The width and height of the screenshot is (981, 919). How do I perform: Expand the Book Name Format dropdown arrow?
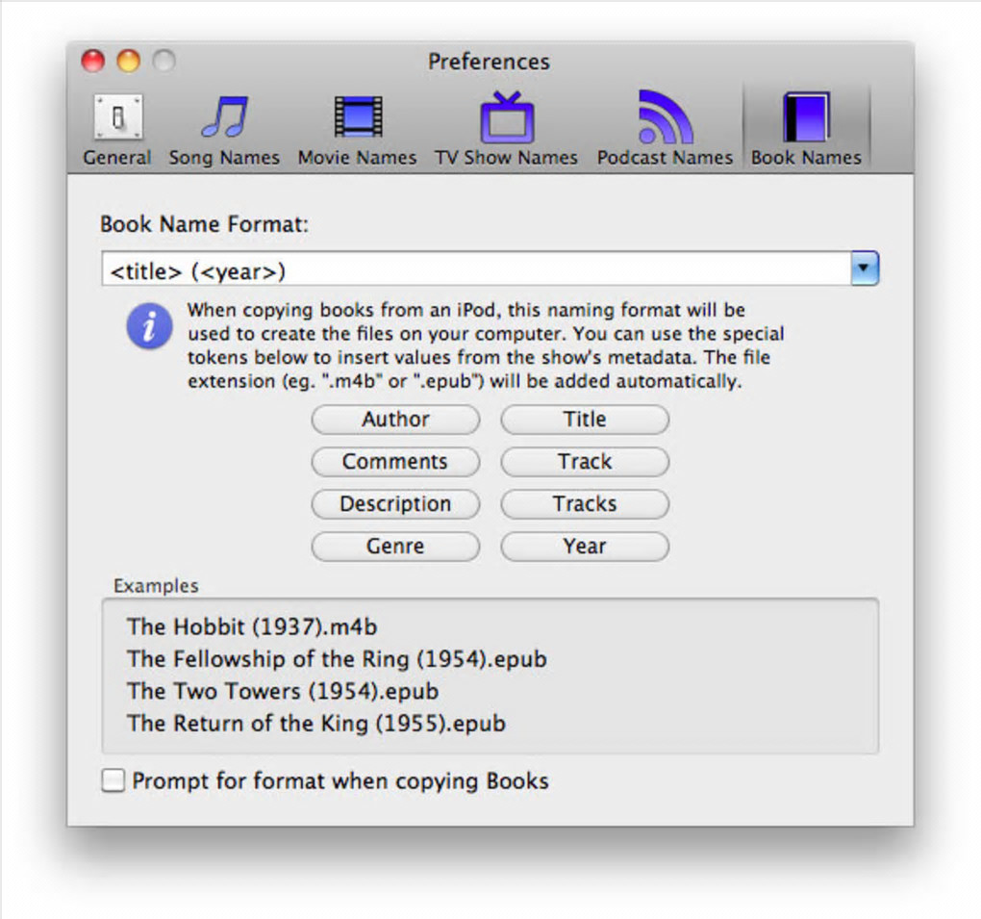[865, 268]
